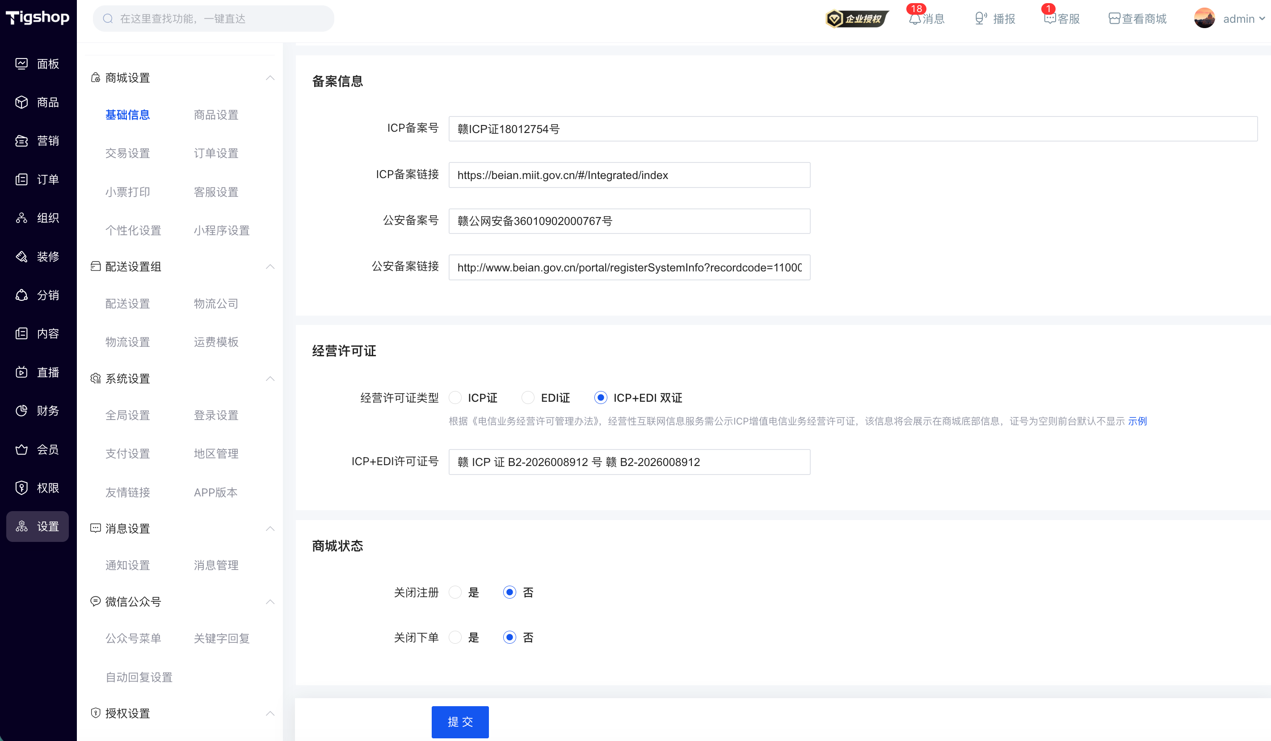Open the 权限 permissions shield icon
The height and width of the screenshot is (741, 1271).
coord(21,487)
